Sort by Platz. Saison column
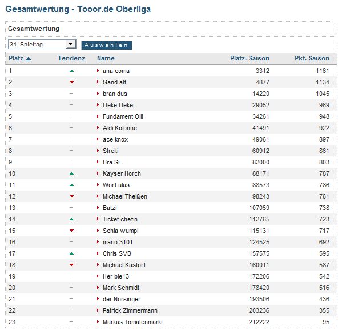Image resolution: width=346 pixels, height=335 pixels. point(250,58)
